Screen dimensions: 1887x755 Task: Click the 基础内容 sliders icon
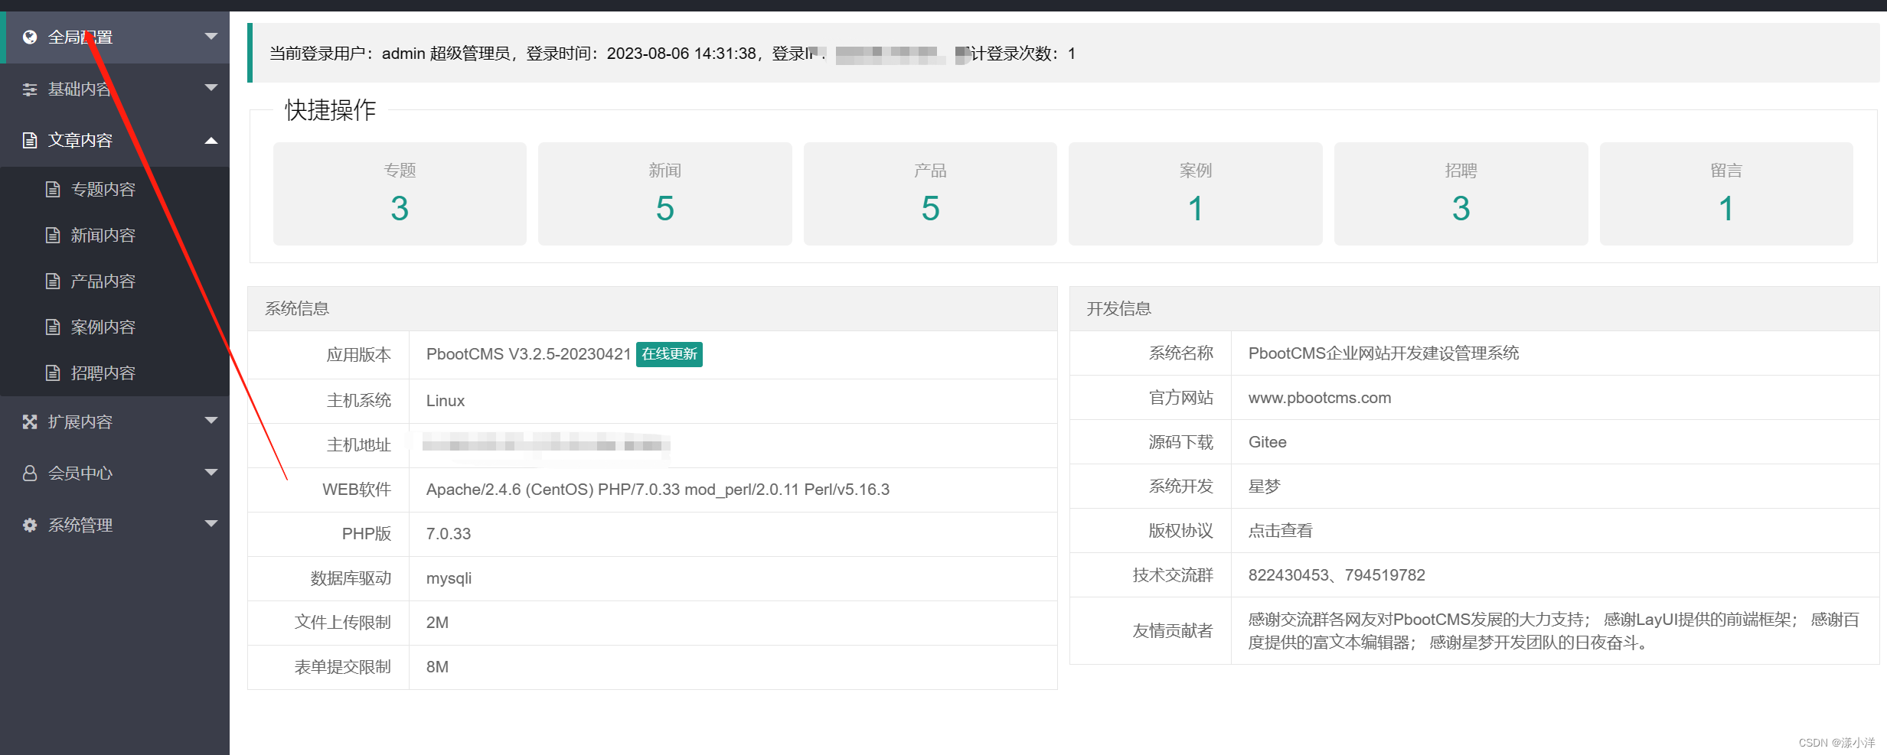29,89
